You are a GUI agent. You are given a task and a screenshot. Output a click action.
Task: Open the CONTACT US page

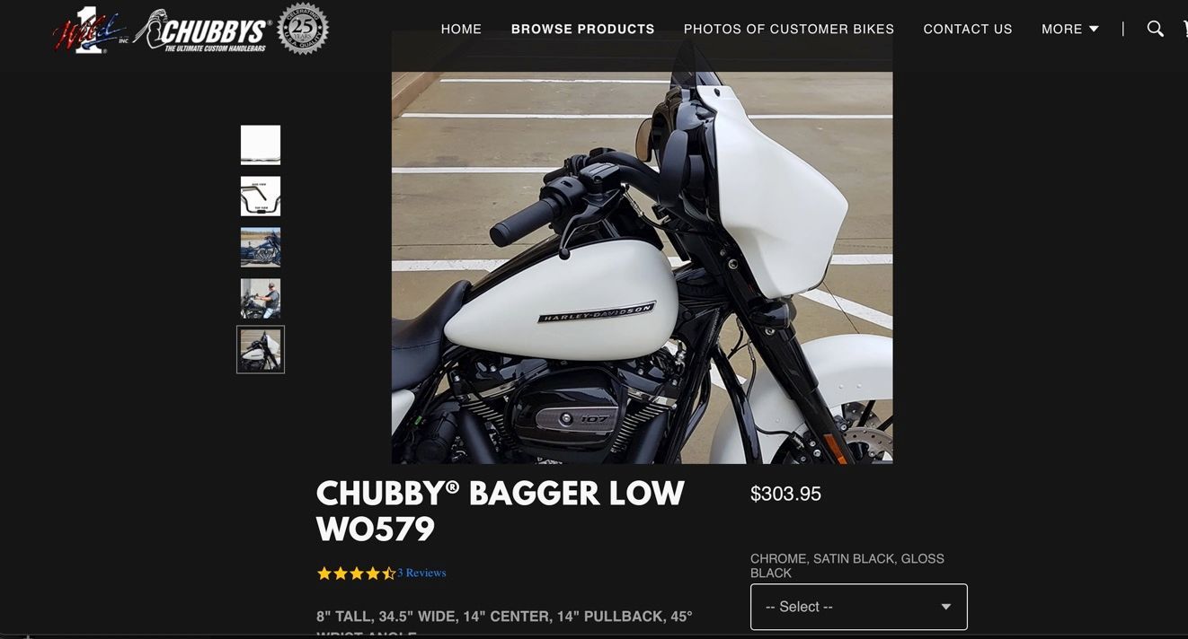[x=968, y=29]
